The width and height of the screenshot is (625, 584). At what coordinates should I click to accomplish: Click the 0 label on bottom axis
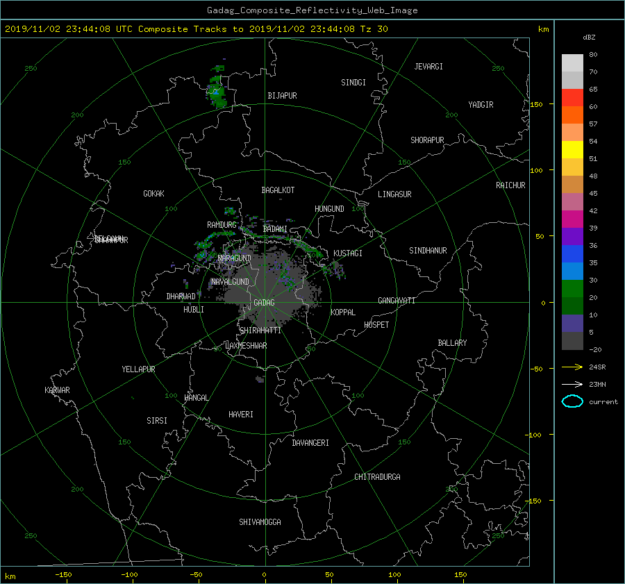point(264,575)
